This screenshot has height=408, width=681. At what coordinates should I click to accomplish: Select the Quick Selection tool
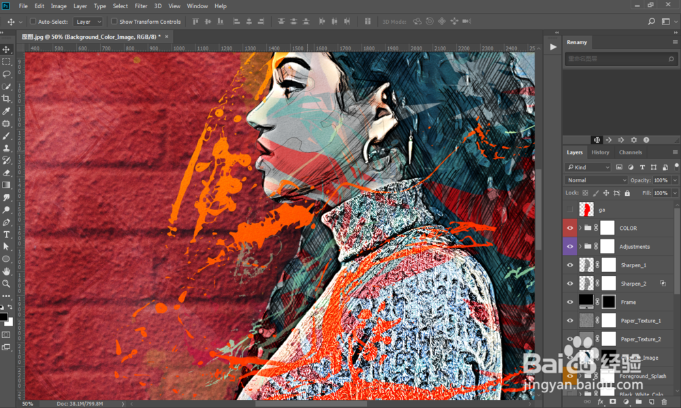6,86
